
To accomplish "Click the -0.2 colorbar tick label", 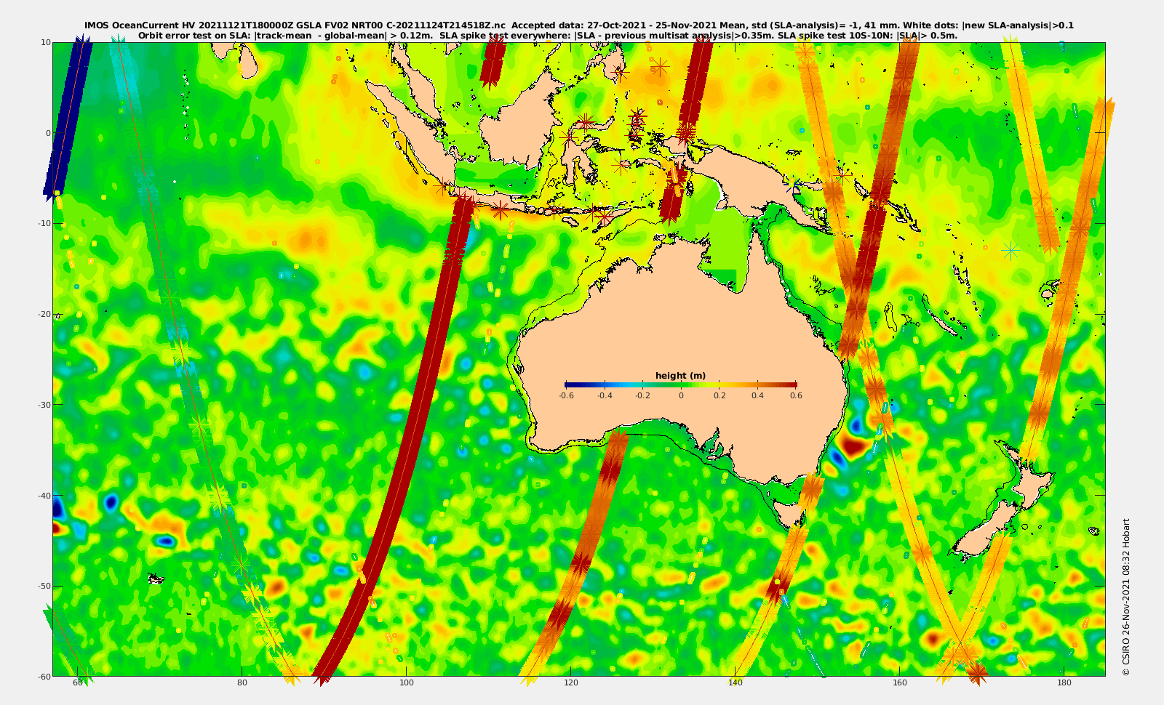I will point(642,396).
